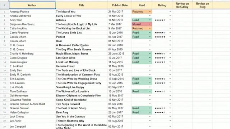Open the Read dropdown for Roar

(150, 41)
